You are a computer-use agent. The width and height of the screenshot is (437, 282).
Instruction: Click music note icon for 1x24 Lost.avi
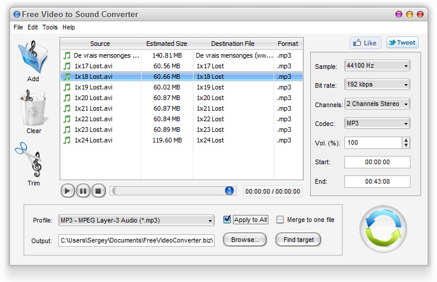[67, 140]
